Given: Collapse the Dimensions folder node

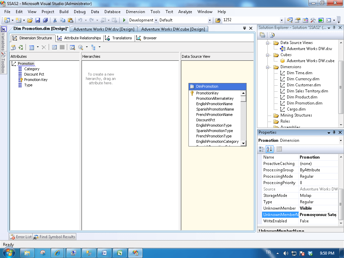Looking at the screenshot, I should click(x=267, y=67).
